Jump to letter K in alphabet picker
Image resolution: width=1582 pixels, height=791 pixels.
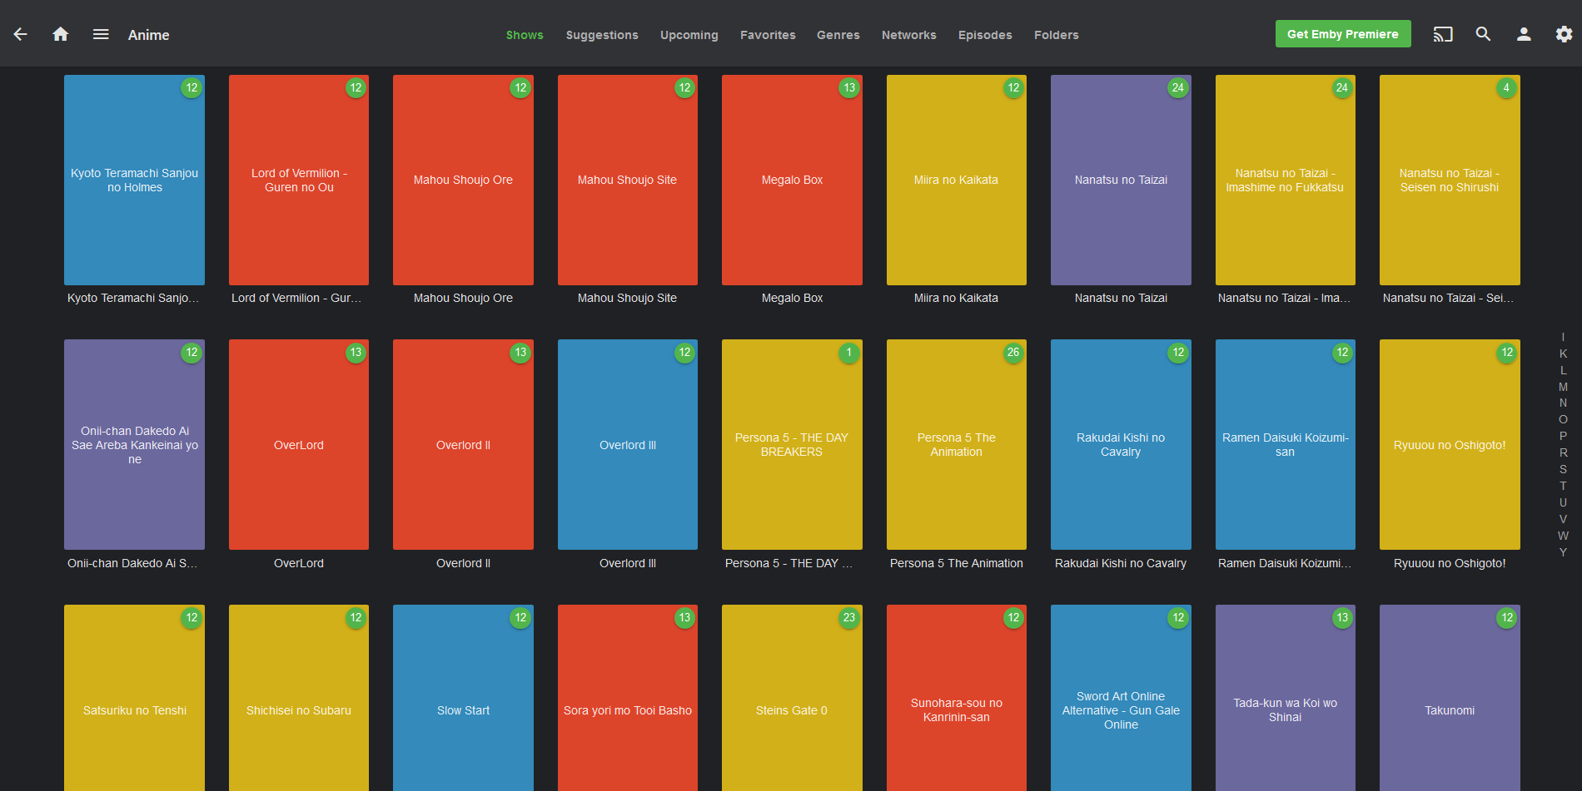[x=1564, y=353]
